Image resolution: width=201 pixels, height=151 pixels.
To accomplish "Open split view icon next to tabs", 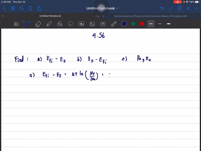I will point(97,16).
